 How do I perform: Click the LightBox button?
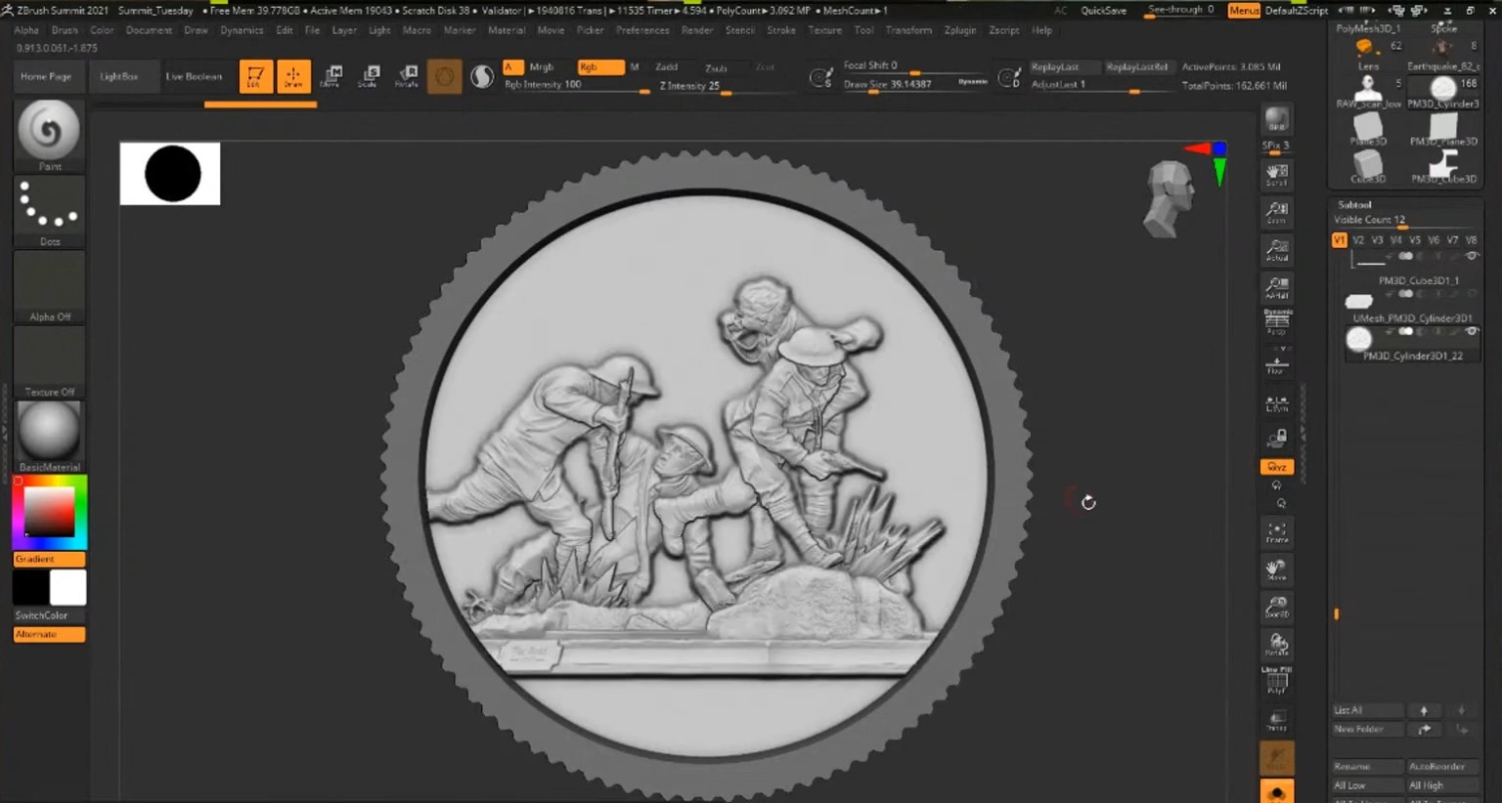(118, 76)
